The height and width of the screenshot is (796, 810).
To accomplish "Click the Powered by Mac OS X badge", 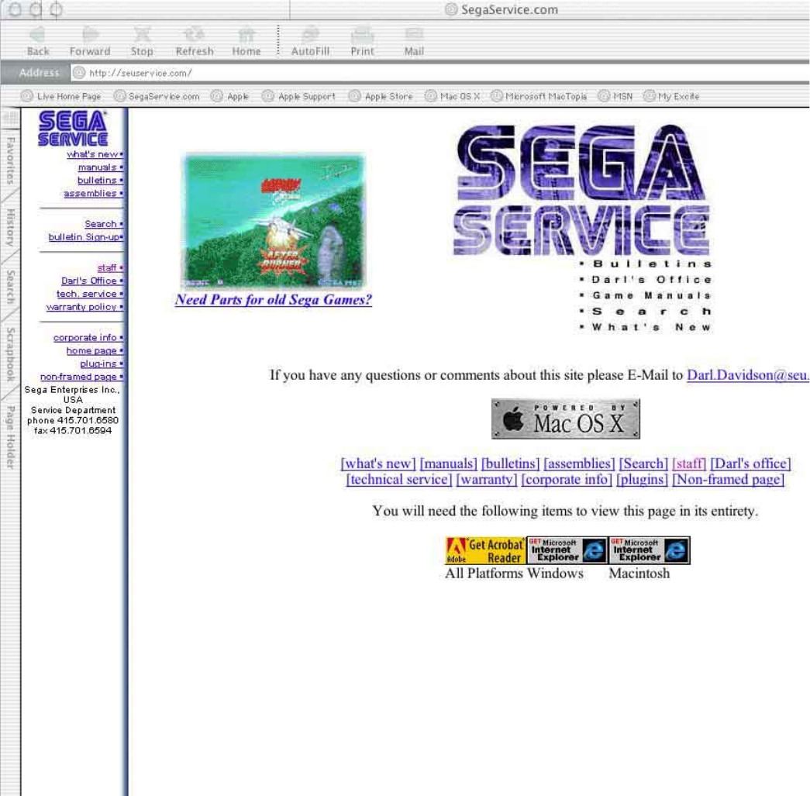I will click(x=566, y=419).
